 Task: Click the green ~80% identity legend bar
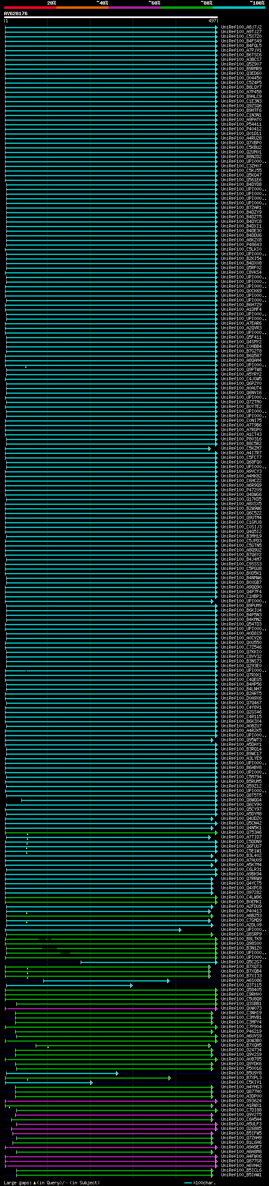pos(187,8)
